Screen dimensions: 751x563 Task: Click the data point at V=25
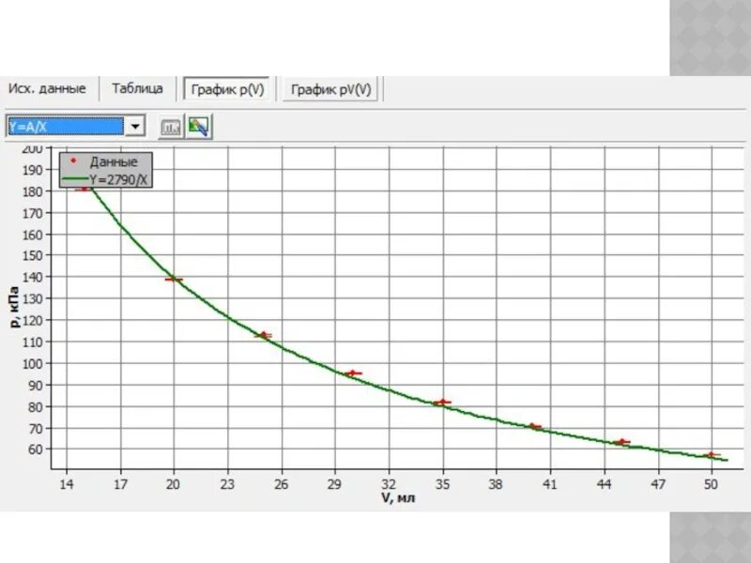click(x=263, y=335)
